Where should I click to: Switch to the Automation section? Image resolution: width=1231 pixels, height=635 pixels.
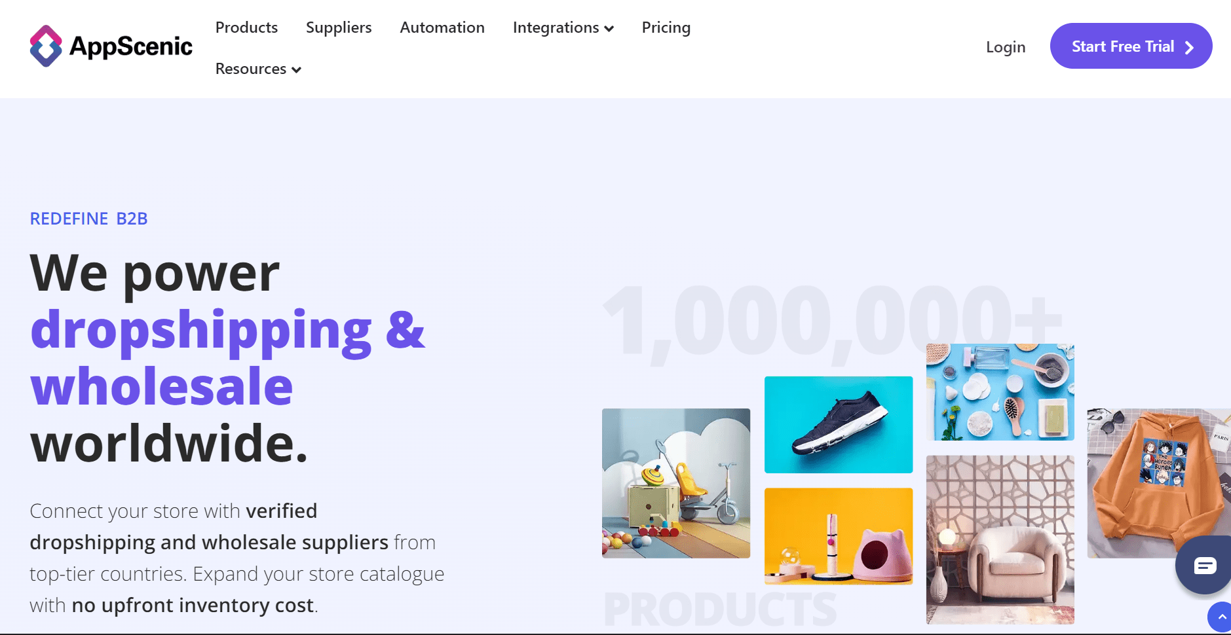(442, 27)
